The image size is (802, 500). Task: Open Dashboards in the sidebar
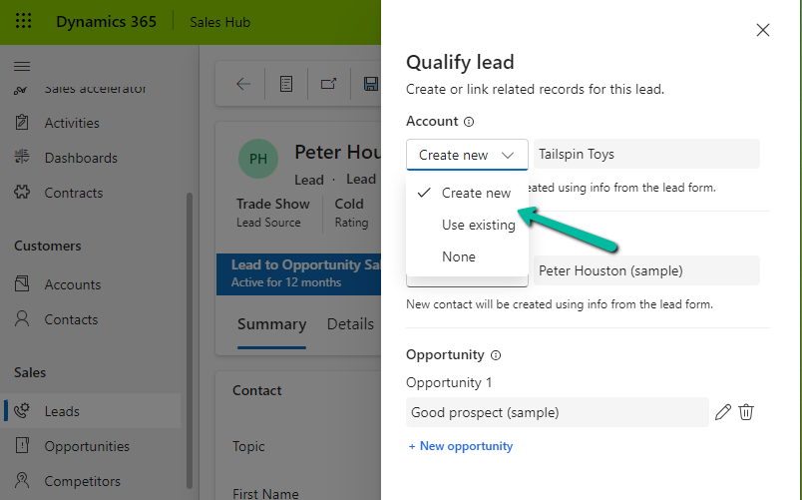[81, 158]
